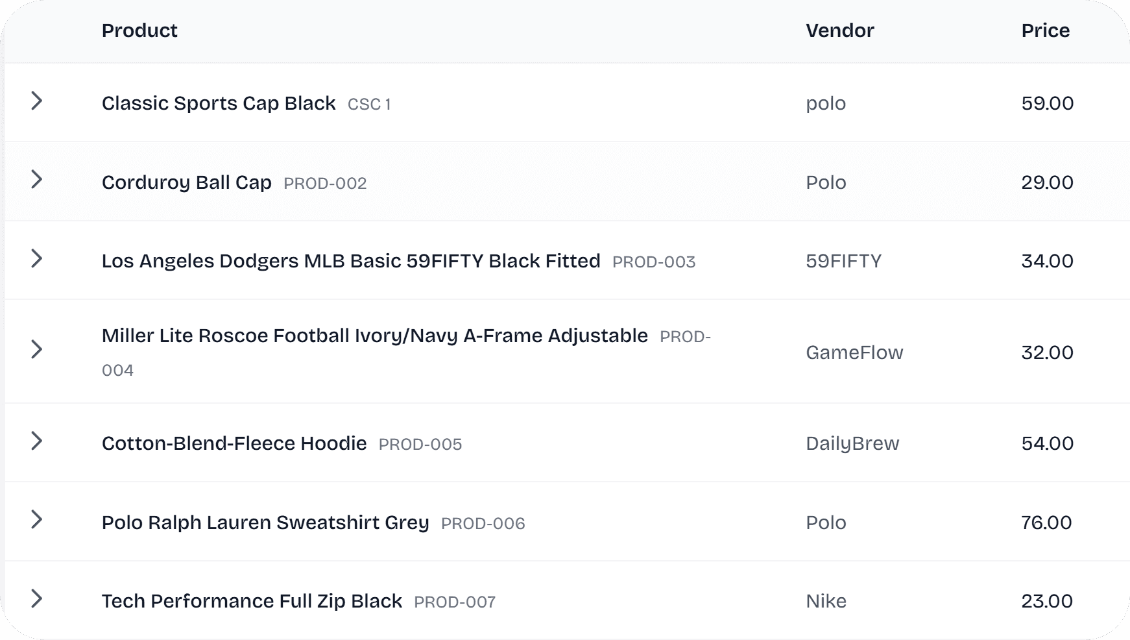Click the Product column header
1130x640 pixels.
point(139,31)
